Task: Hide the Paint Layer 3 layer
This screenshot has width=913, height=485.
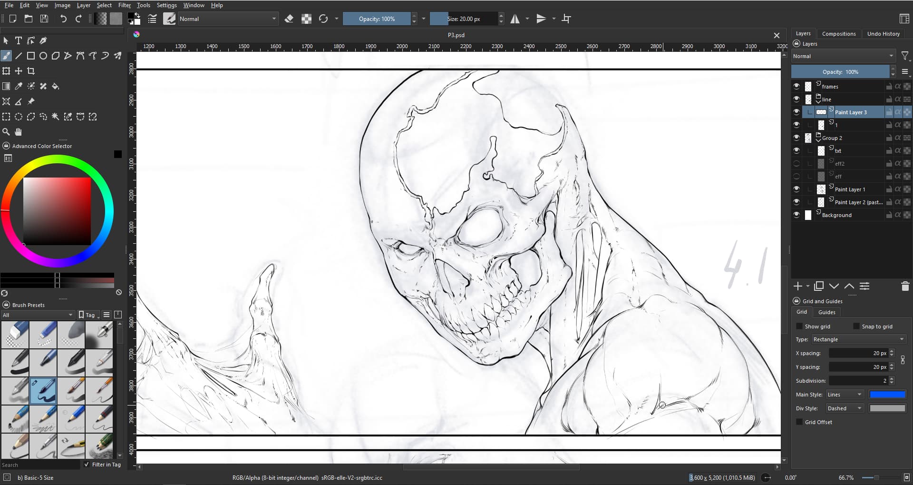Action: pos(796,112)
